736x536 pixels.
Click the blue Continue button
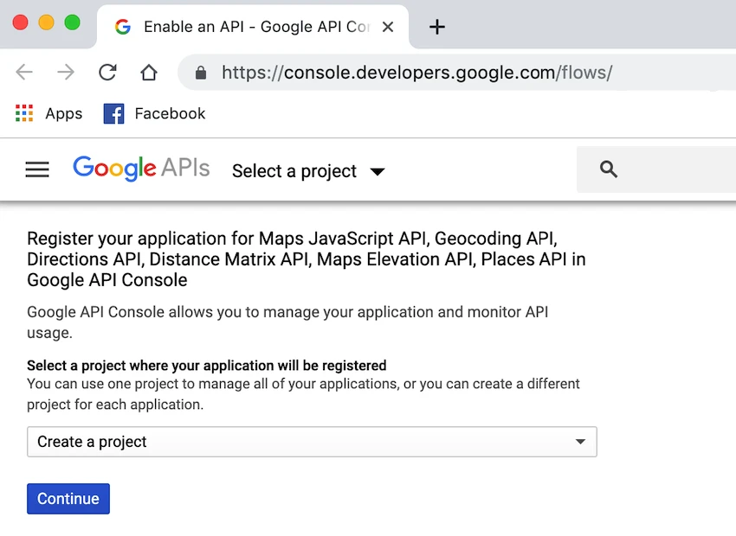point(68,499)
